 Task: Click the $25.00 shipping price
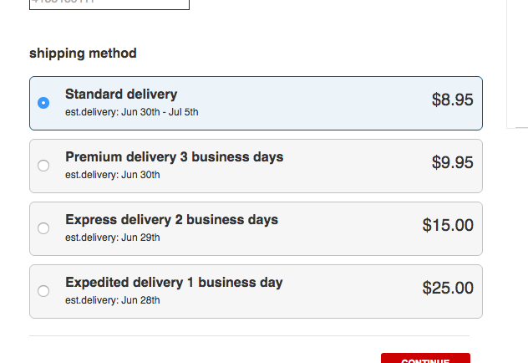point(448,289)
